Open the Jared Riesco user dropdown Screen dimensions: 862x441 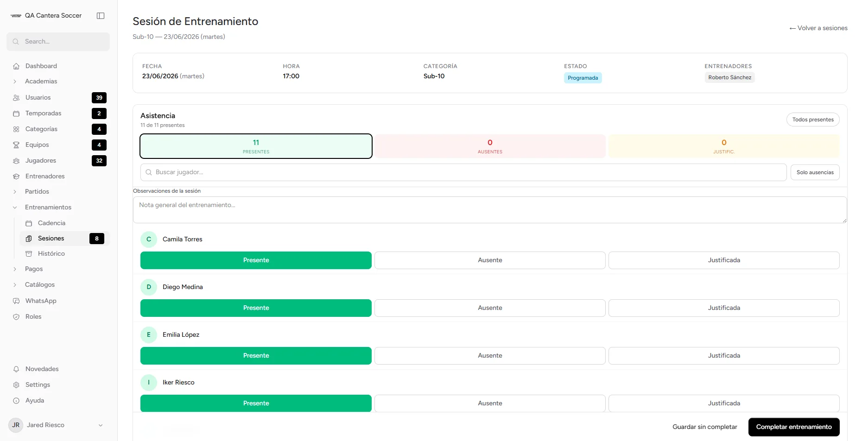(x=101, y=425)
